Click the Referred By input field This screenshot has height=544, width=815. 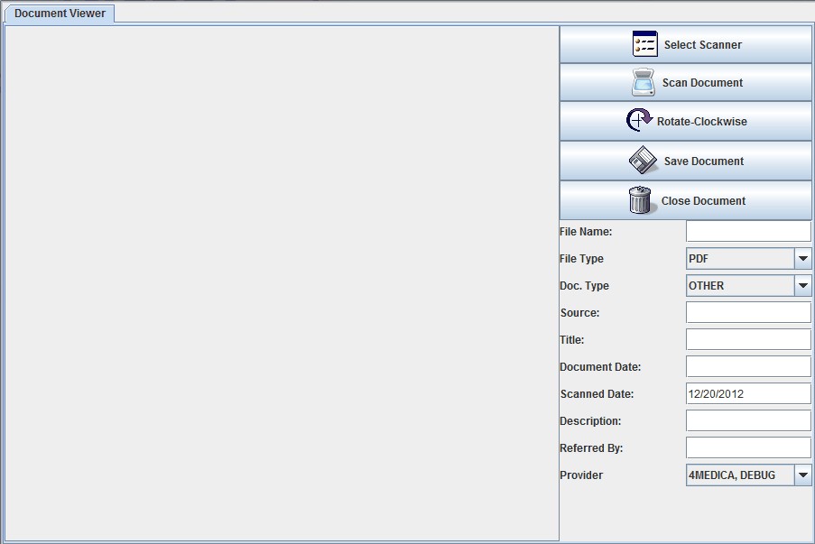coord(747,447)
